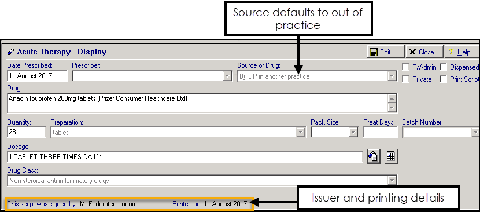Screen dimensions: 480x212
Task: Toggle the P/Admin checkbox
Action: point(405,67)
